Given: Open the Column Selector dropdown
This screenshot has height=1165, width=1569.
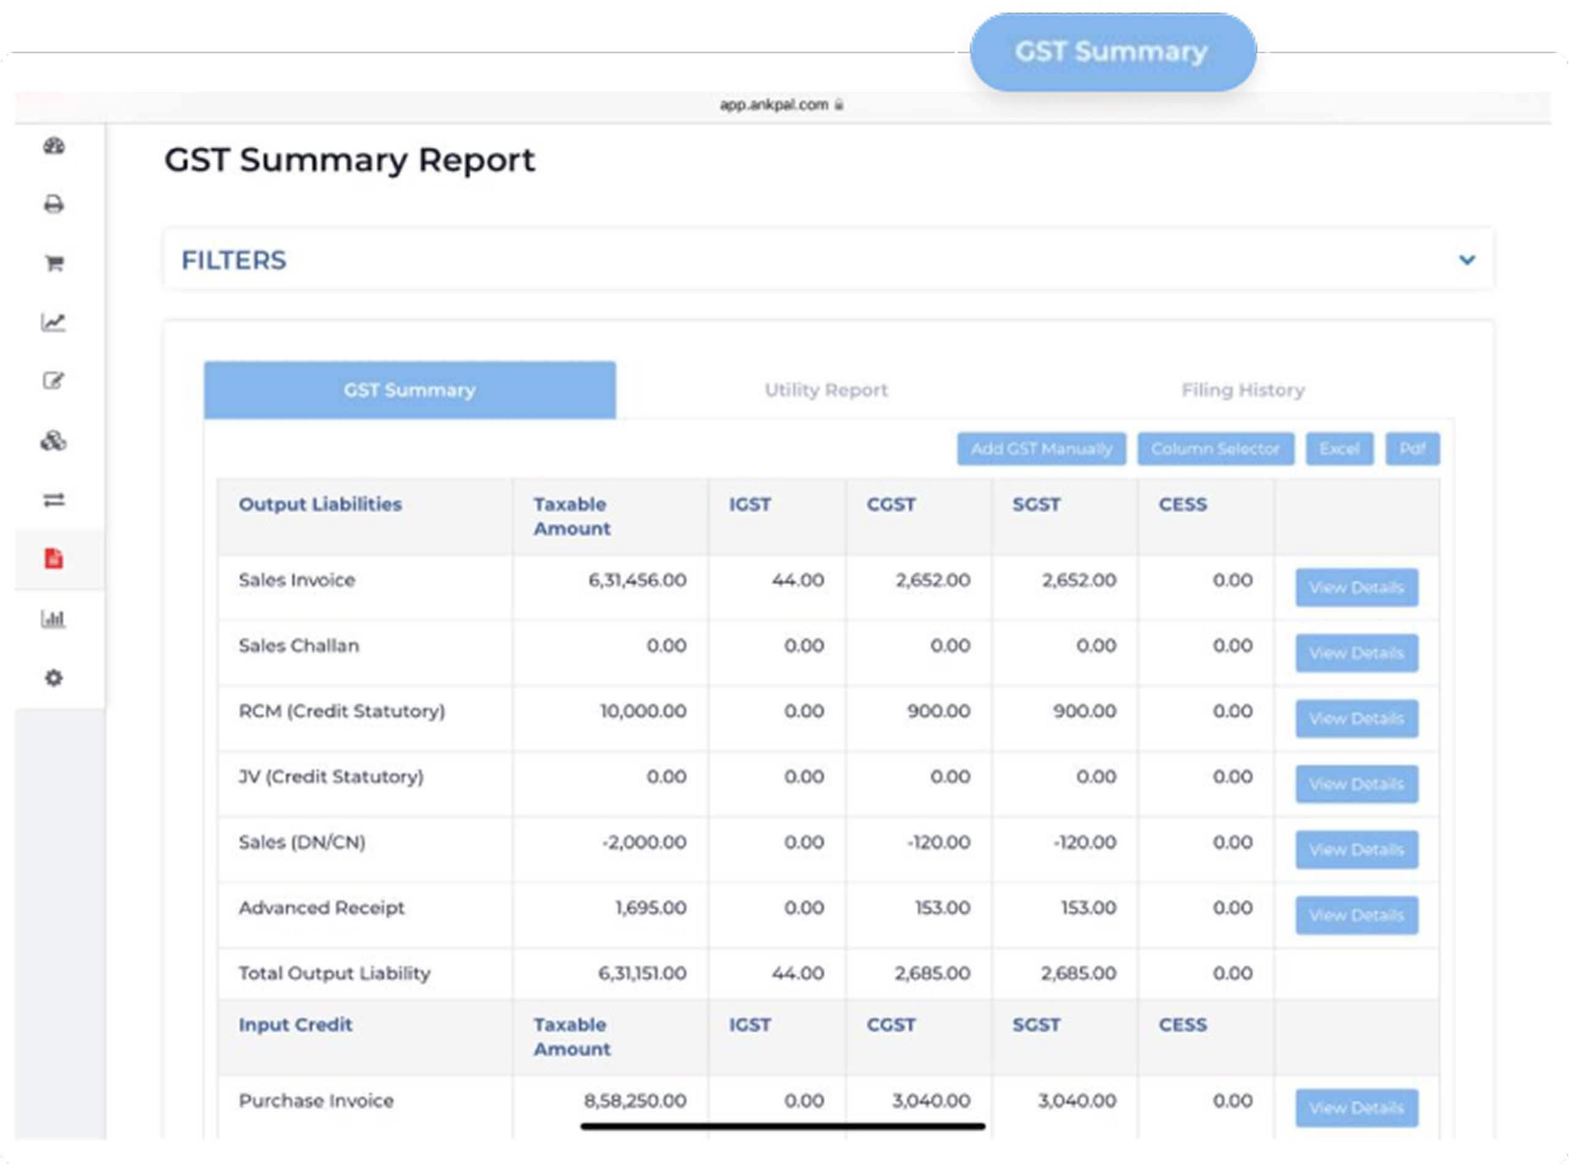Looking at the screenshot, I should [x=1215, y=449].
